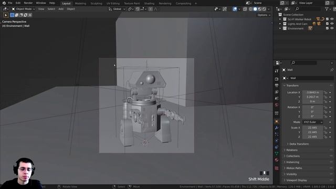Hide Environment collection via eye icon
This screenshot has width=336, height=189.
pyautogui.click(x=332, y=28)
